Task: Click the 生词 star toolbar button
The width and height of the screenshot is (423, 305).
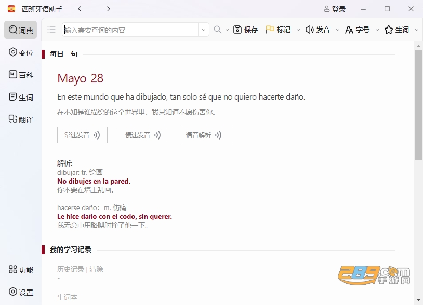Action: 396,30
